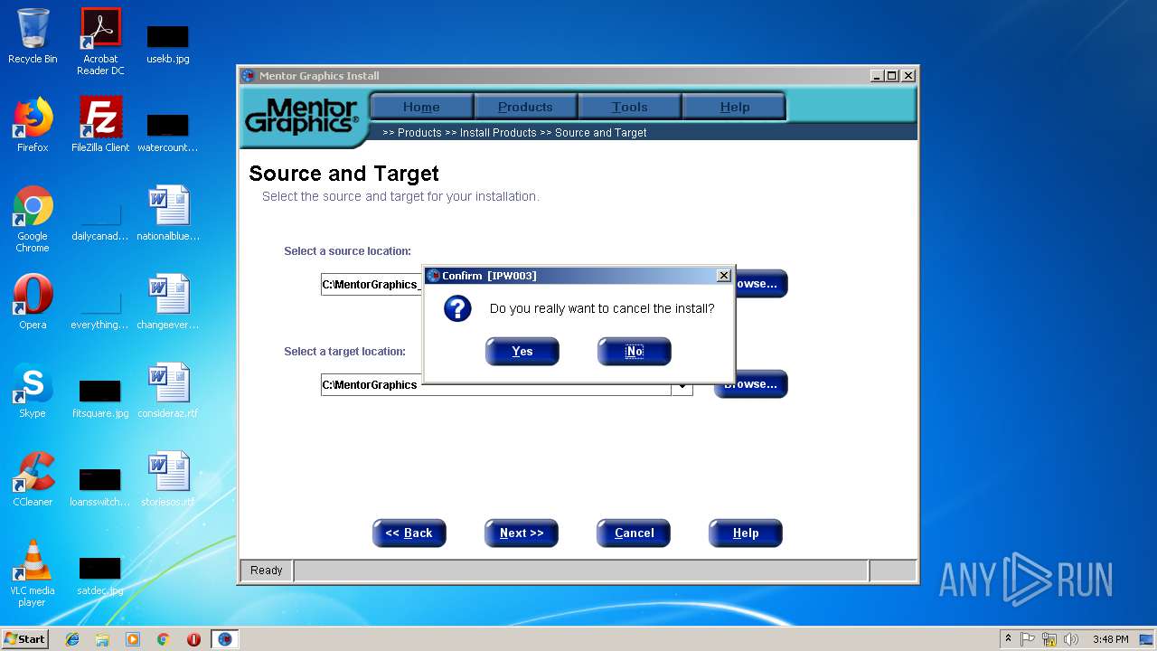Select consideraz.rtf document
This screenshot has width=1157, height=651.
(x=168, y=391)
